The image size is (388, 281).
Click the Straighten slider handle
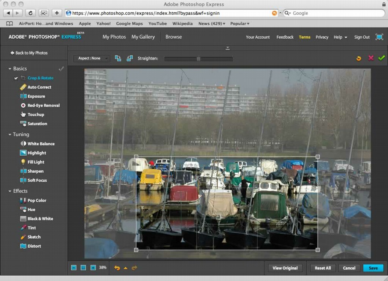pyautogui.click(x=198, y=59)
